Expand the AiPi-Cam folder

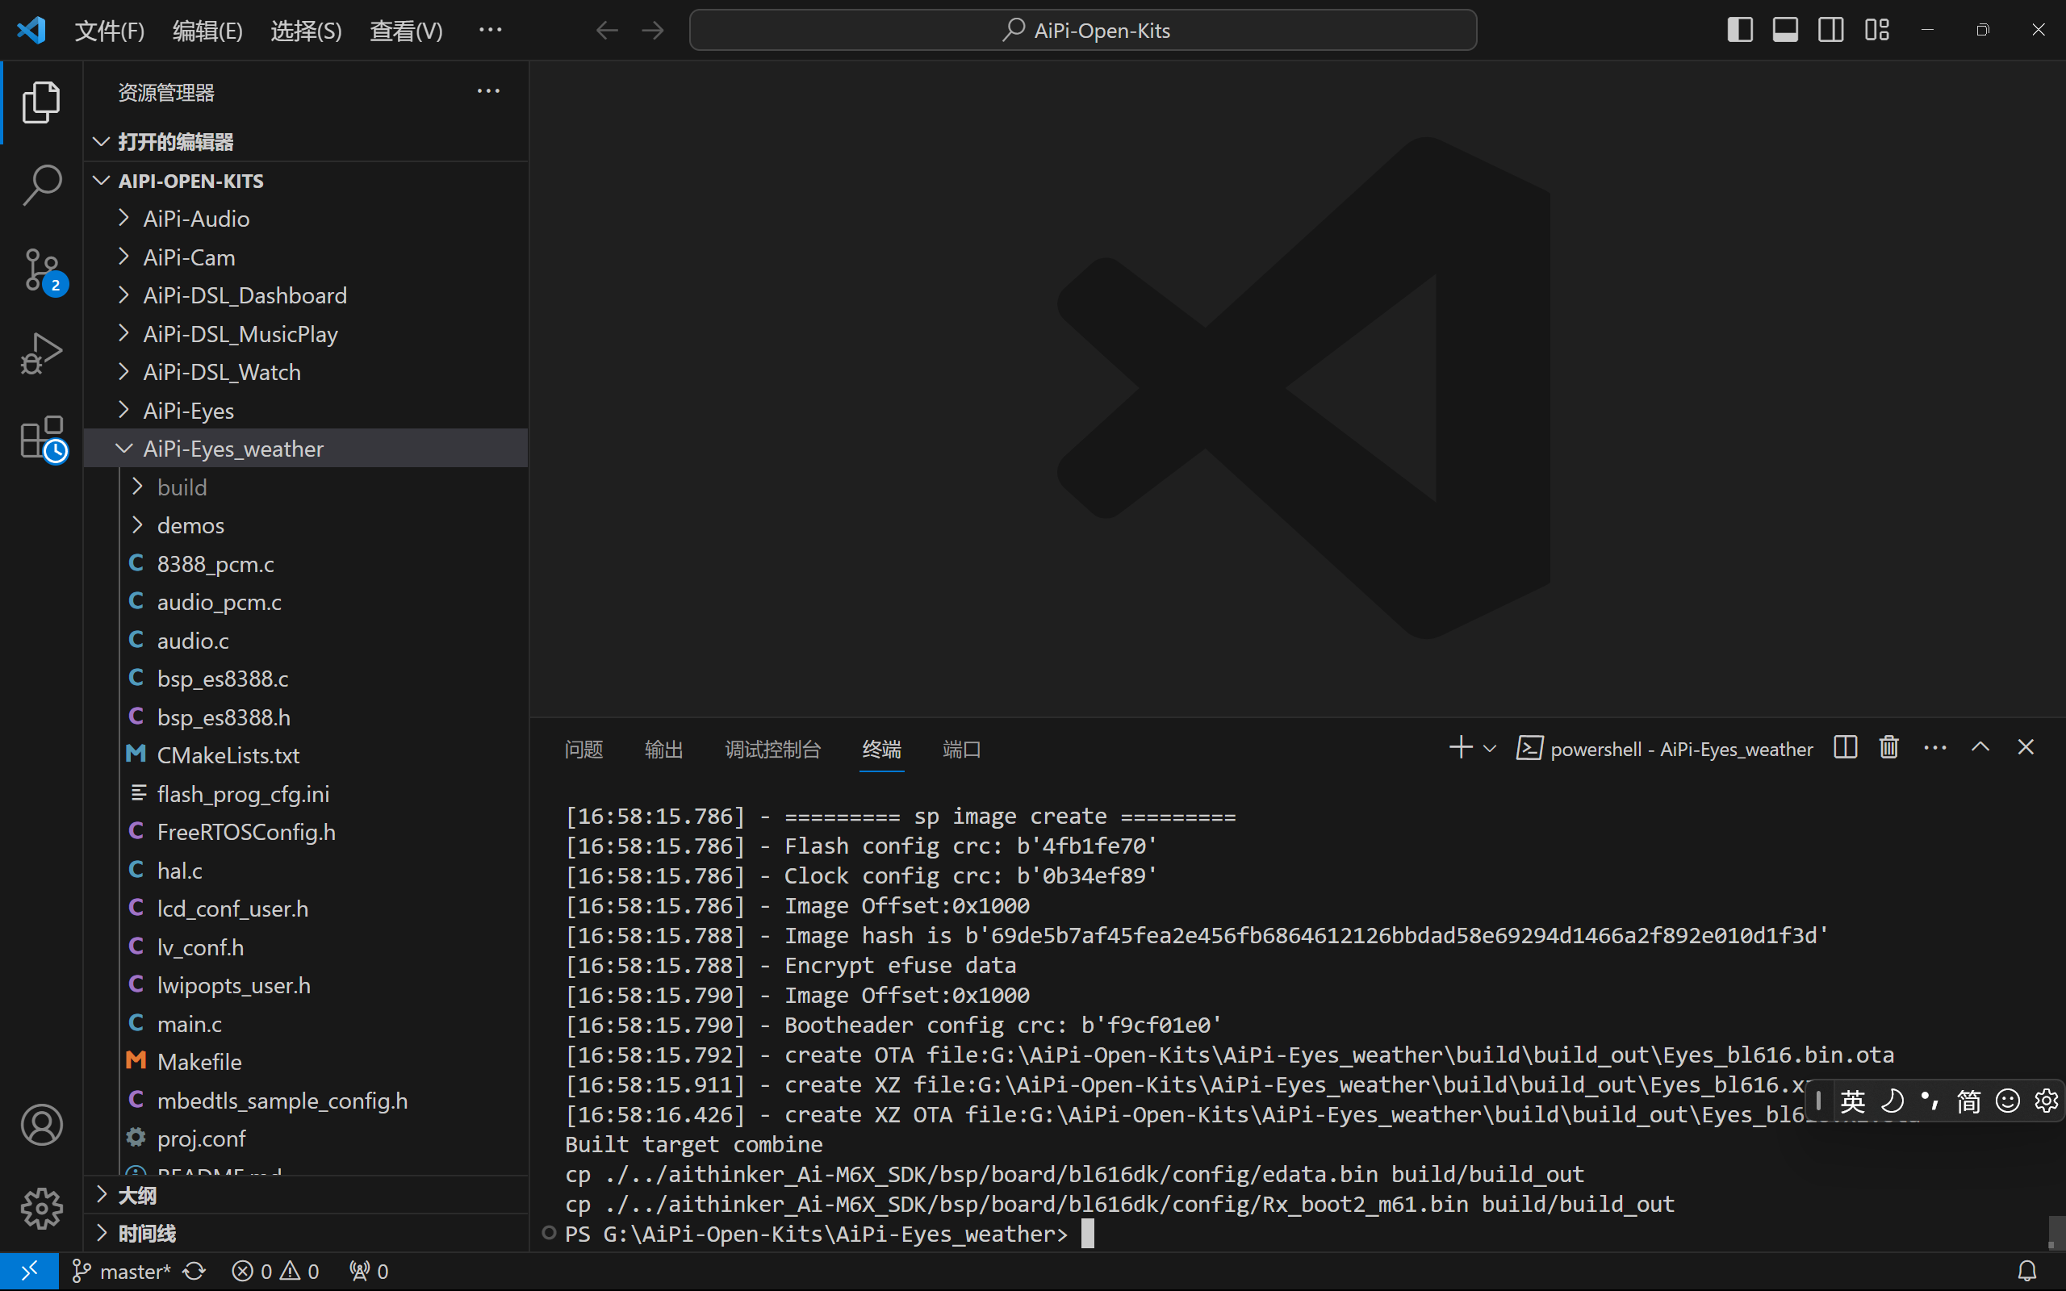[x=306, y=257]
